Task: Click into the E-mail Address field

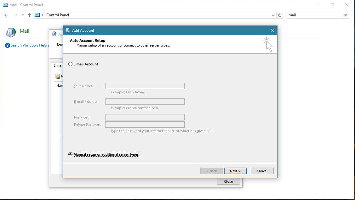Action: 145,102
